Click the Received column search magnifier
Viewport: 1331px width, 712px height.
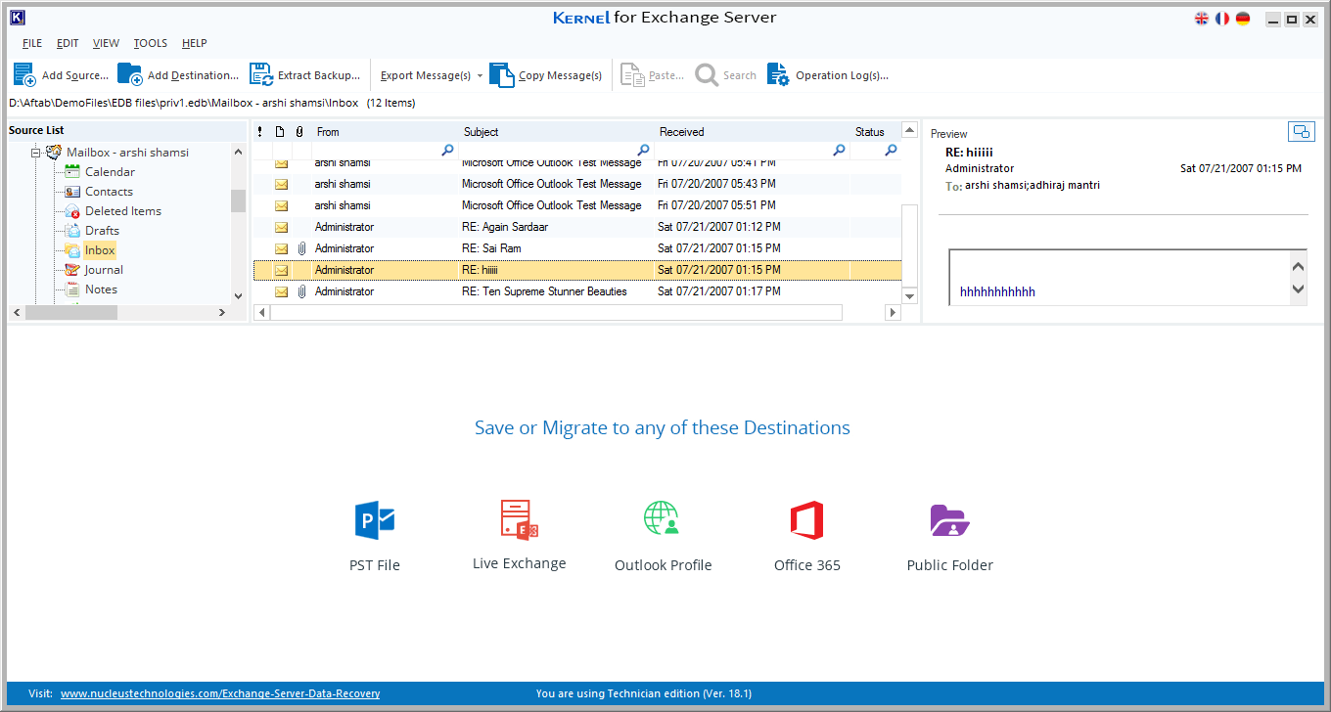click(839, 151)
